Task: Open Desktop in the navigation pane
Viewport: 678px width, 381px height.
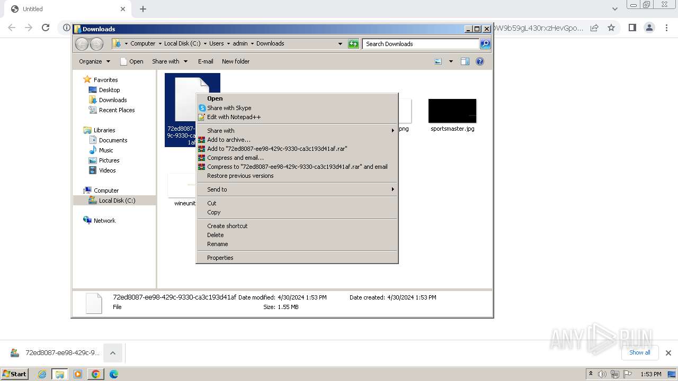Action: [x=109, y=90]
